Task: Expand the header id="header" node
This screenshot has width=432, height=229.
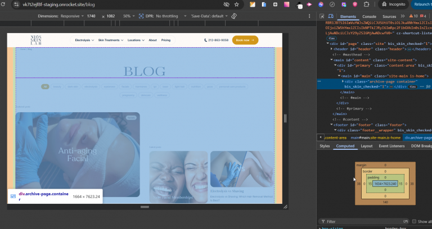Action: [x=331, y=49]
